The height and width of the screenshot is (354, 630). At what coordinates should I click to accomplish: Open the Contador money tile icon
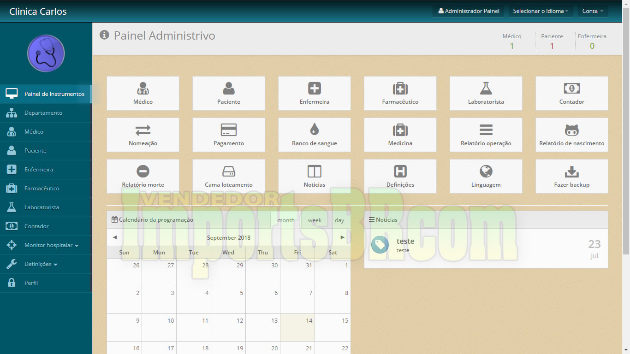tap(572, 88)
